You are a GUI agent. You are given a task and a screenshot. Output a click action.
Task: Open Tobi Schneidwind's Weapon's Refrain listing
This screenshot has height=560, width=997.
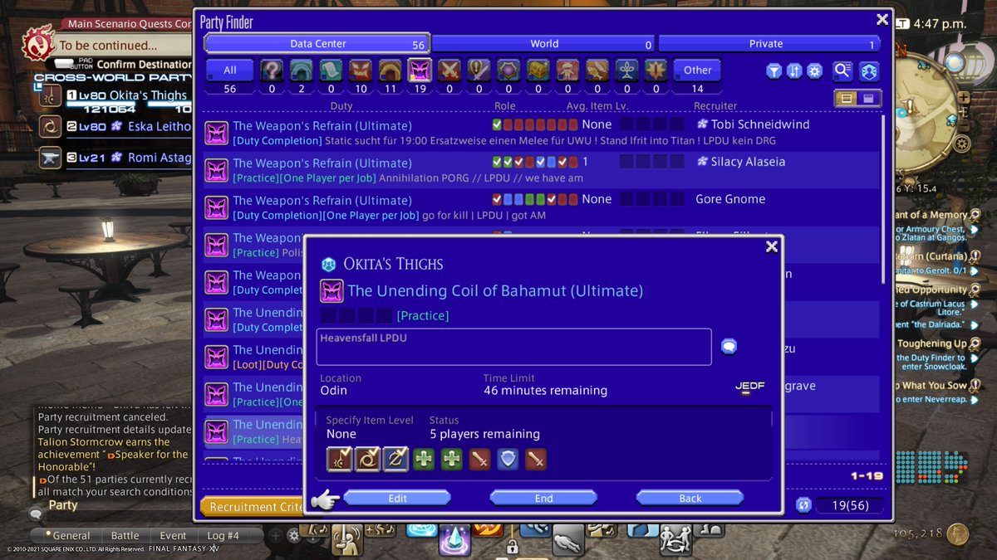click(542, 133)
